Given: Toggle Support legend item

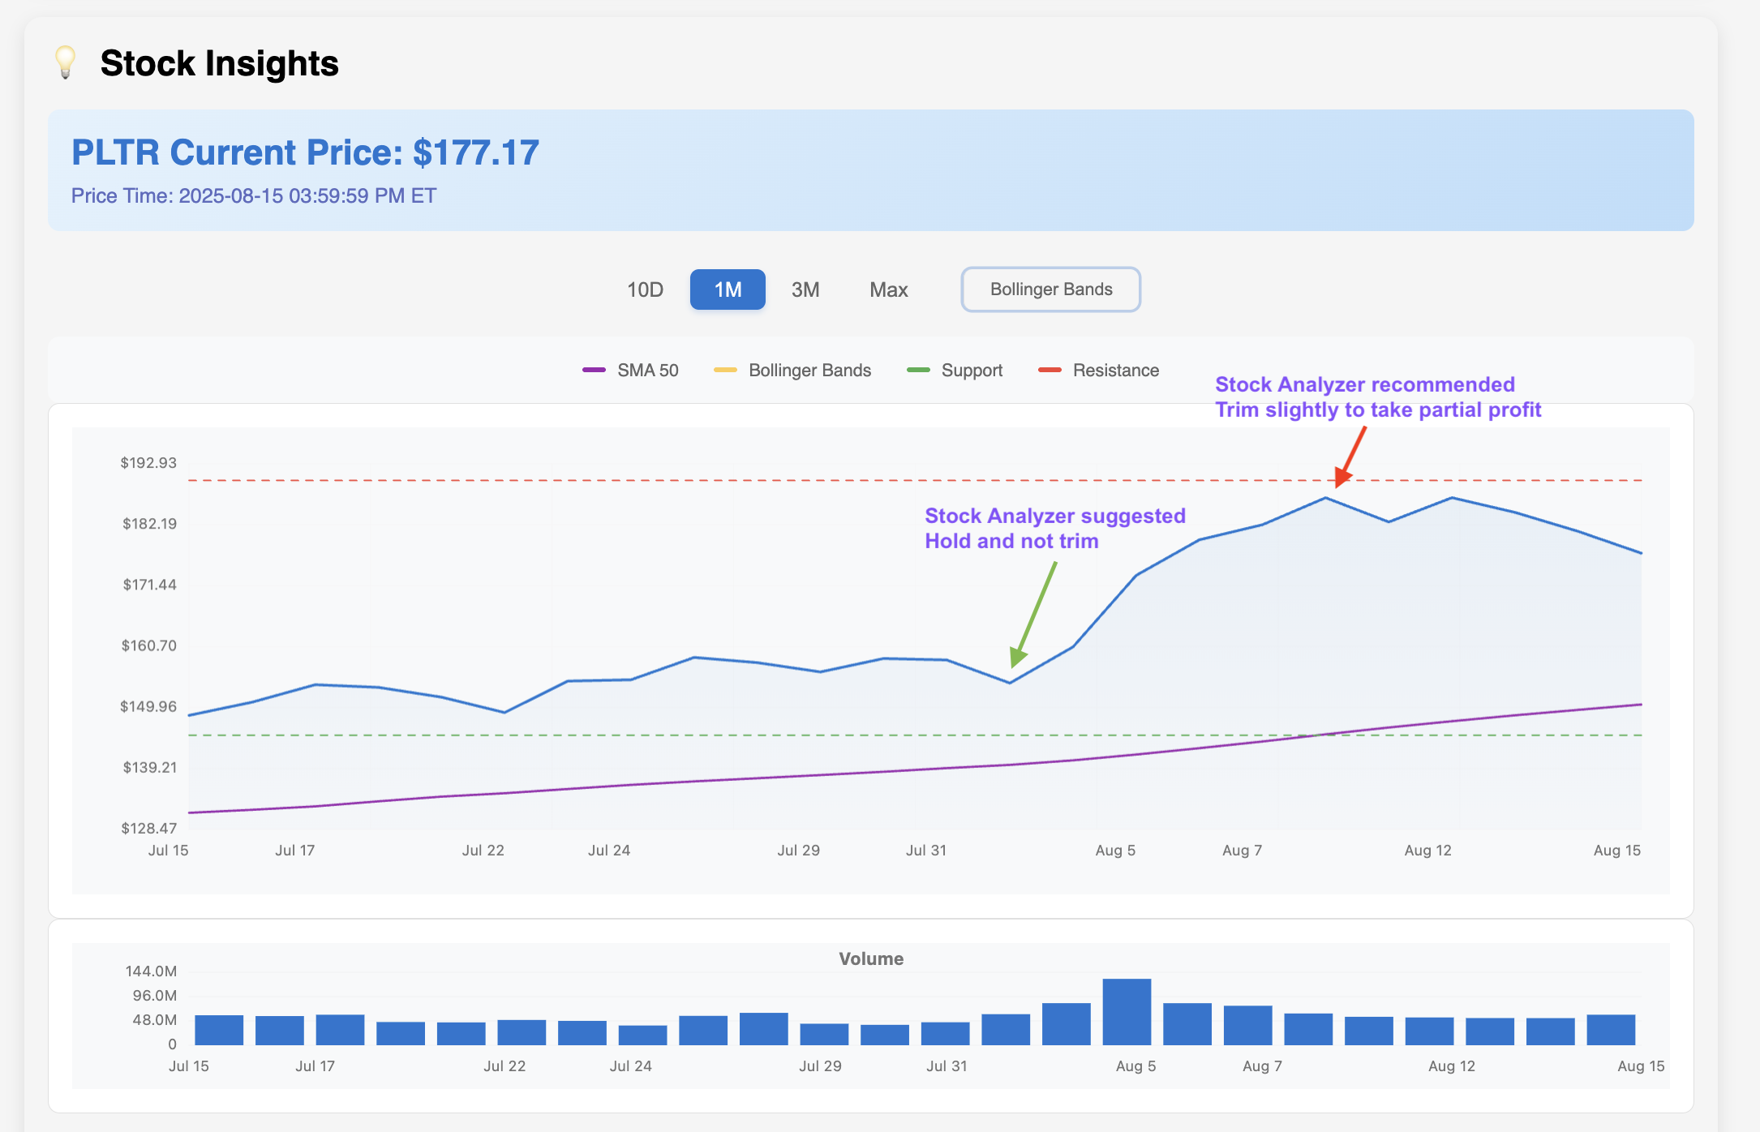Looking at the screenshot, I should (x=955, y=371).
